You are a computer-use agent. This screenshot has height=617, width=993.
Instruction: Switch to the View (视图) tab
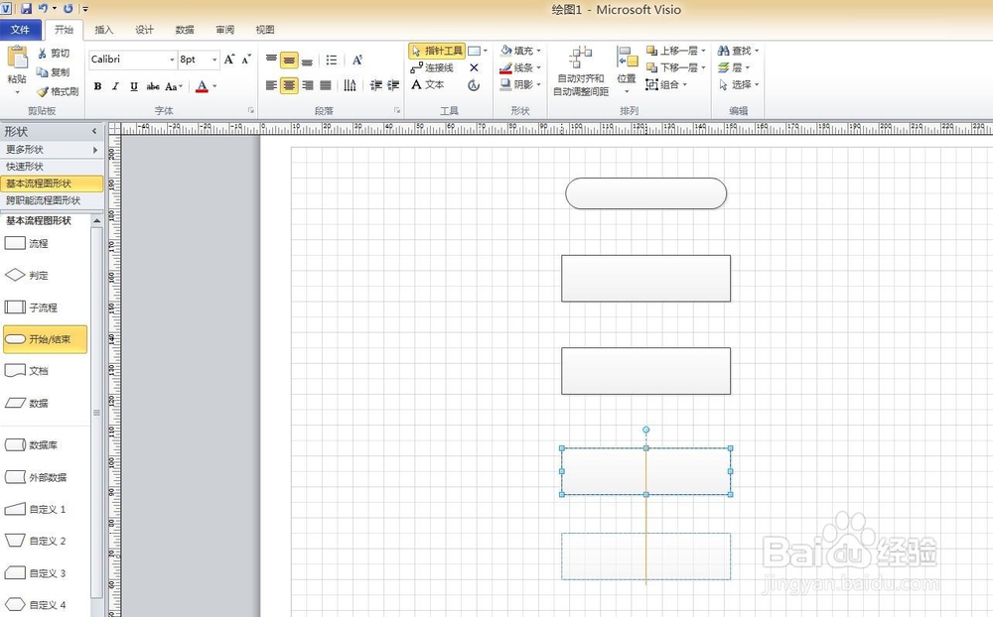coord(265,30)
